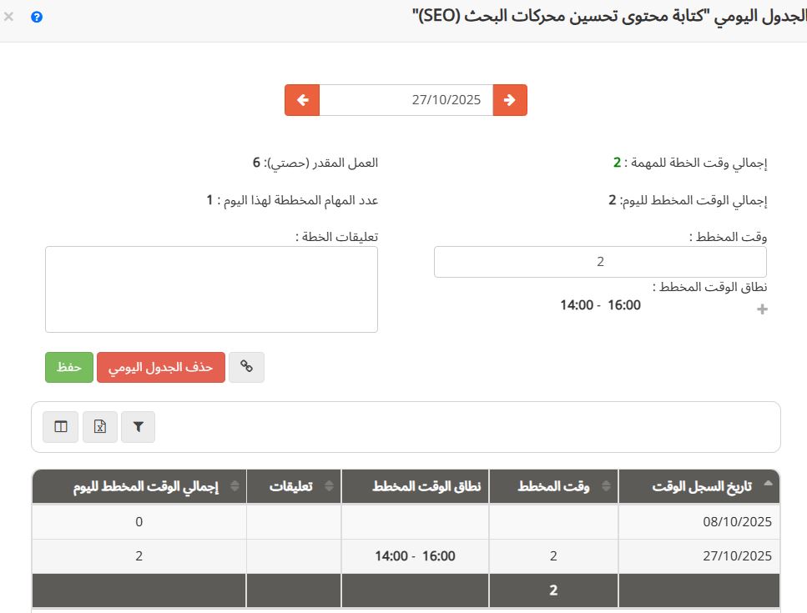Open the help question mark icon
Image resolution: width=807 pixels, height=613 pixels.
[36, 16]
